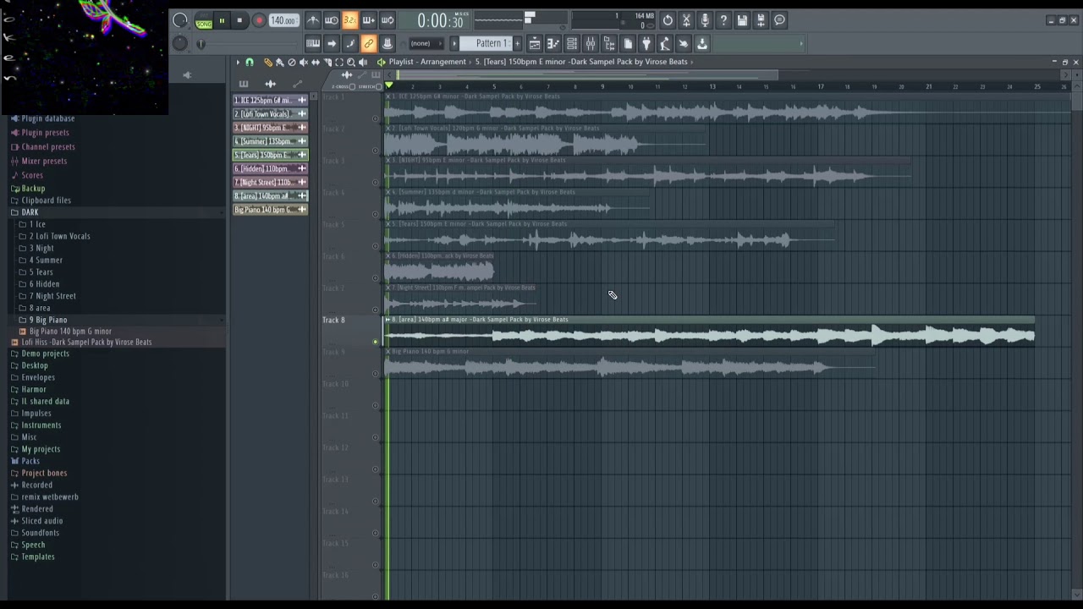Image resolution: width=1083 pixels, height=609 pixels.
Task: Arm the red record button
Action: click(259, 20)
